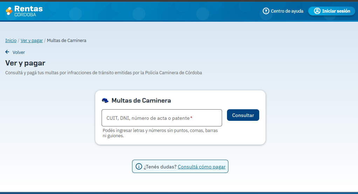358x194 pixels.
Task: Click the user profile icon in header
Action: coord(317,11)
